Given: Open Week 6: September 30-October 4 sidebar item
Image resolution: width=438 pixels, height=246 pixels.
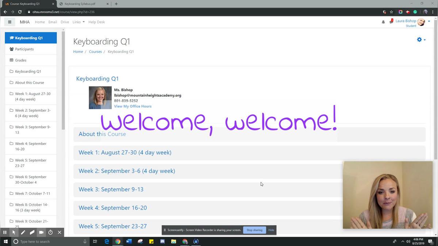Looking at the screenshot, I should coord(31,179).
